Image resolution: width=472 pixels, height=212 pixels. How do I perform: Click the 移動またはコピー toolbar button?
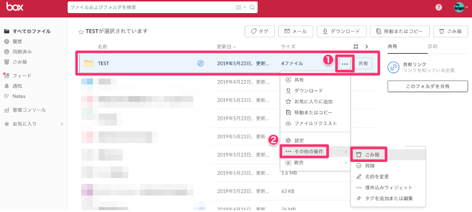point(399,31)
